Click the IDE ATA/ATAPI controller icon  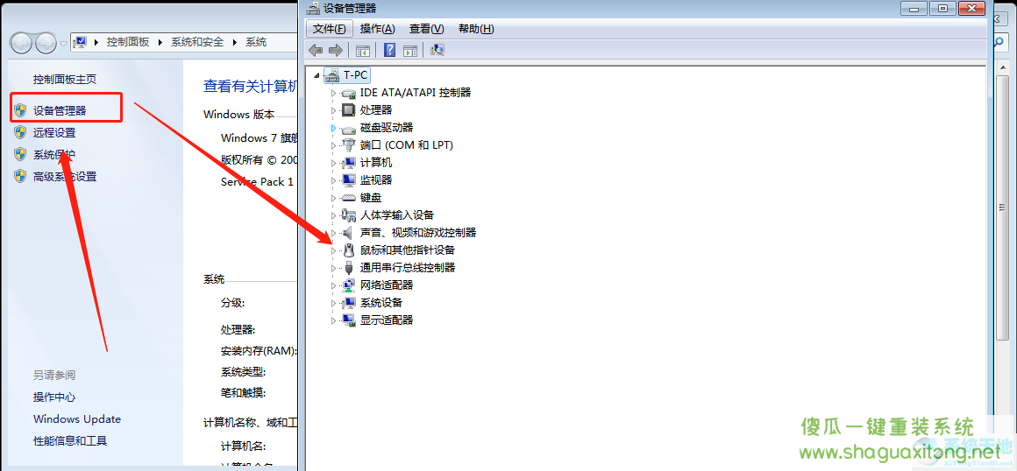[x=349, y=94]
